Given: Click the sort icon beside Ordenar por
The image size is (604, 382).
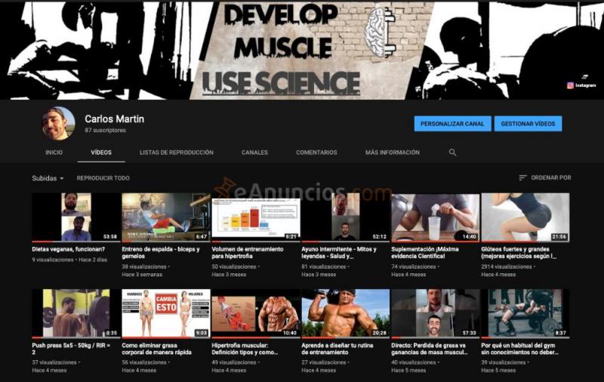Looking at the screenshot, I should pos(522,178).
